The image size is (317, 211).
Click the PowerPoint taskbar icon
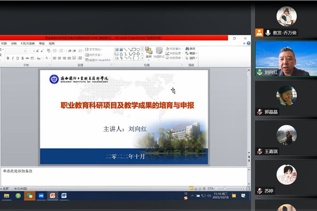coord(52,196)
